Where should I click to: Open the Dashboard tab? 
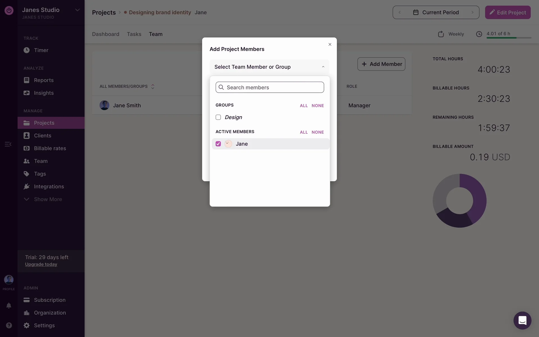coord(106,34)
